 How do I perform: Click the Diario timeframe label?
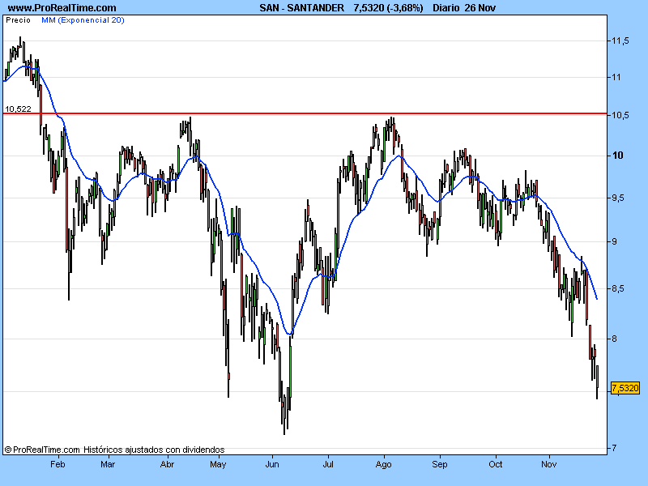446,8
